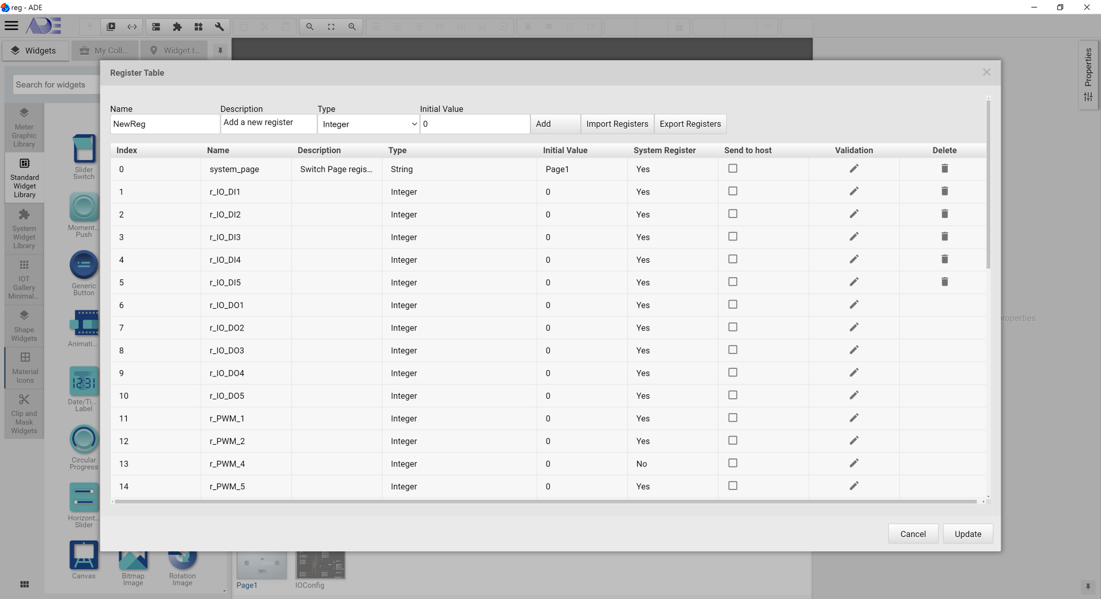
Task: Click the edit pencil for system_page row
Action: click(x=854, y=169)
